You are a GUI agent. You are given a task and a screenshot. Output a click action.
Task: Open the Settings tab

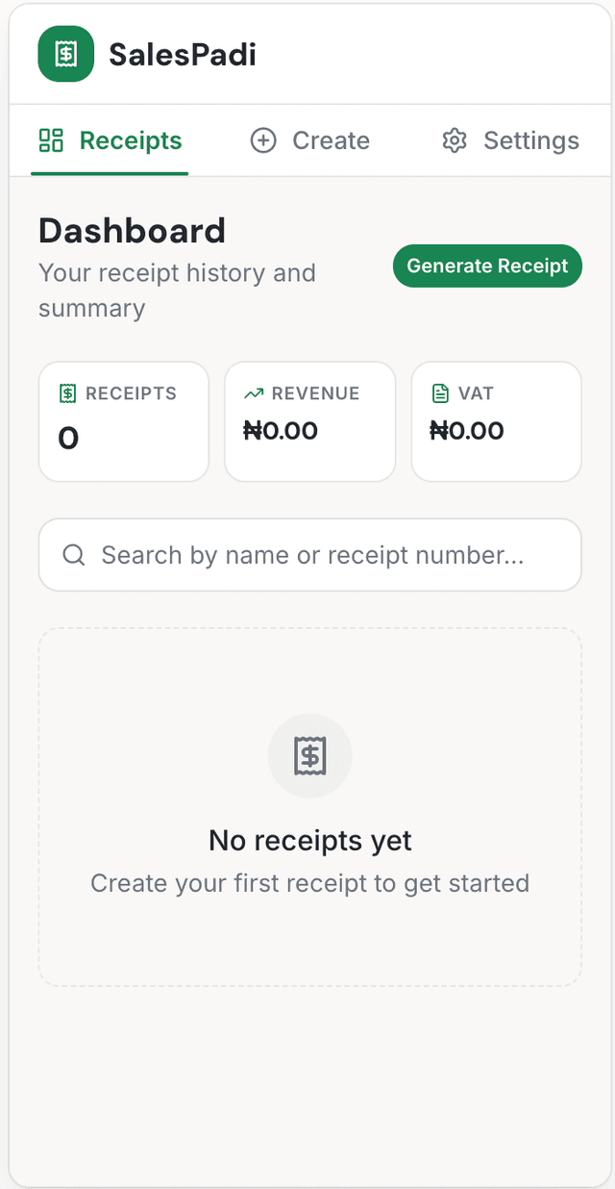[x=510, y=140]
